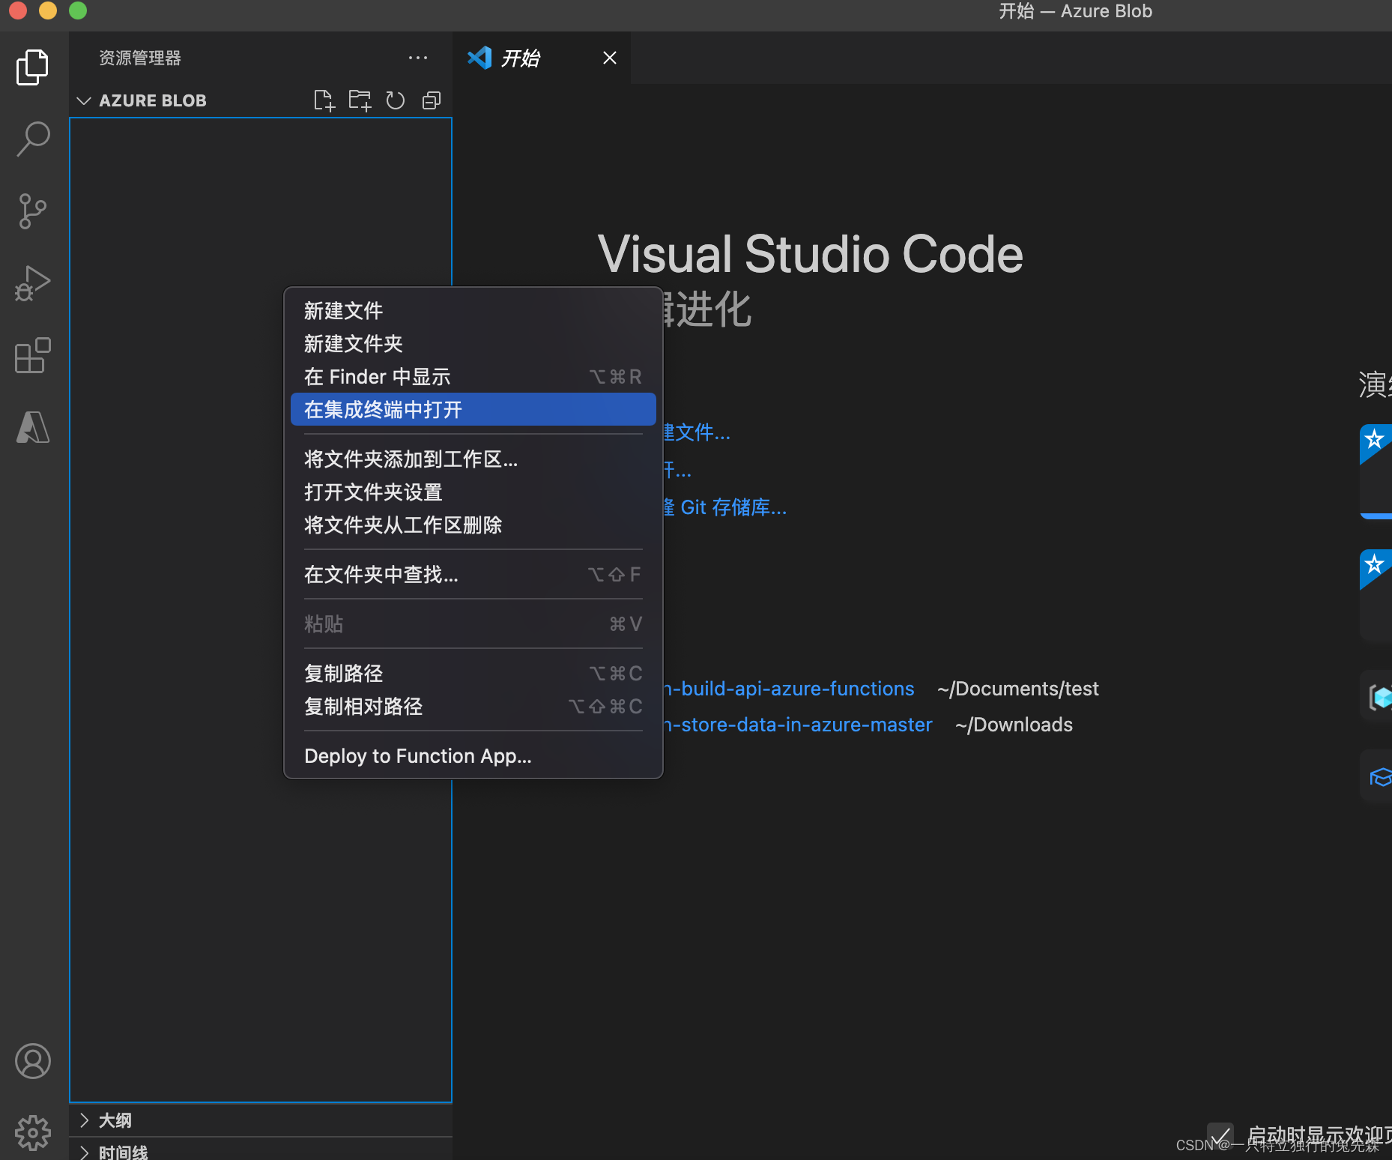Select 复制相对路径 menu item
1392x1160 pixels.
pos(473,706)
